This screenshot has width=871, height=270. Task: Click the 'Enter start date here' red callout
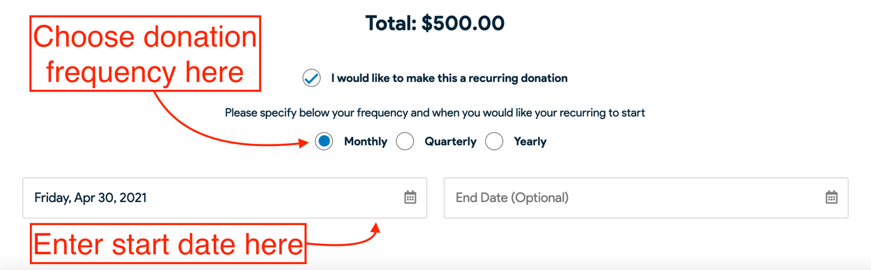(x=168, y=244)
